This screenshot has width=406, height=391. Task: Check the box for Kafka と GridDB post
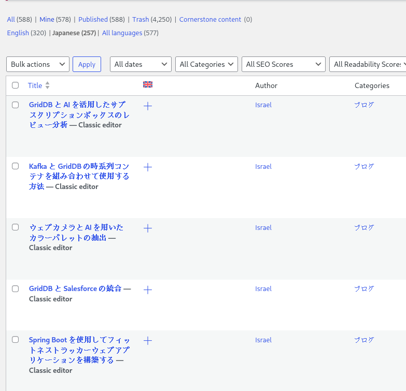click(x=16, y=166)
